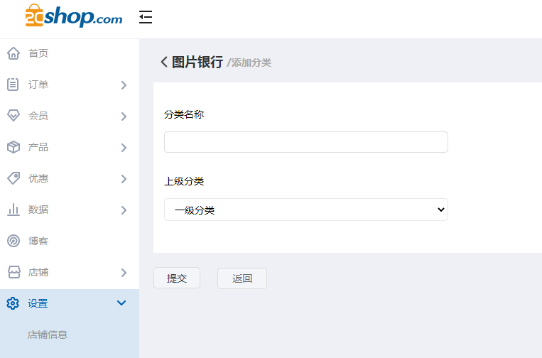The image size is (542, 358).
Task: Go back using the arrow beside 图片银行
Action: (164, 62)
